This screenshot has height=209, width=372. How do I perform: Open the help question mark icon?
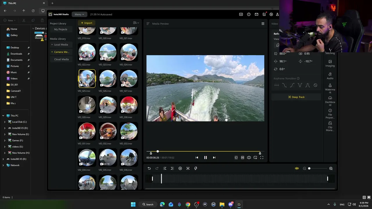[x=249, y=14]
